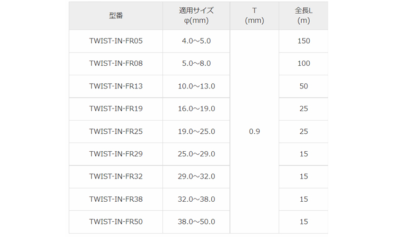Select the TWIST-IN-FR50 model cell
The height and width of the screenshot is (237, 395).
click(116, 222)
